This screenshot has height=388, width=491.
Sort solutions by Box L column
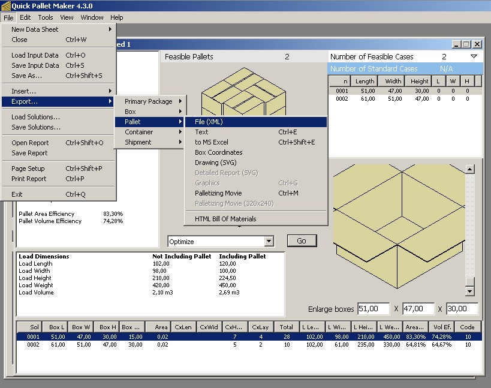point(55,327)
